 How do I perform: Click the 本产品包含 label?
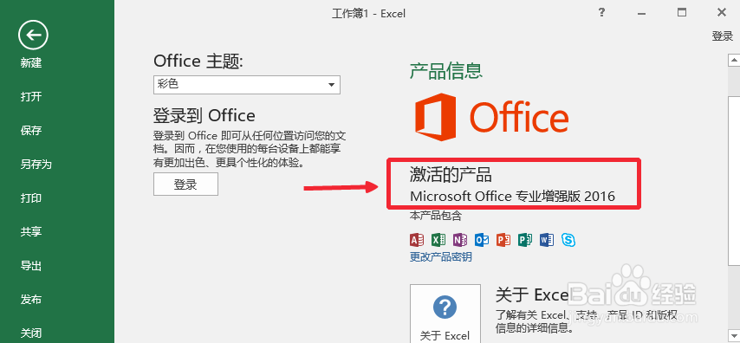coord(436,216)
